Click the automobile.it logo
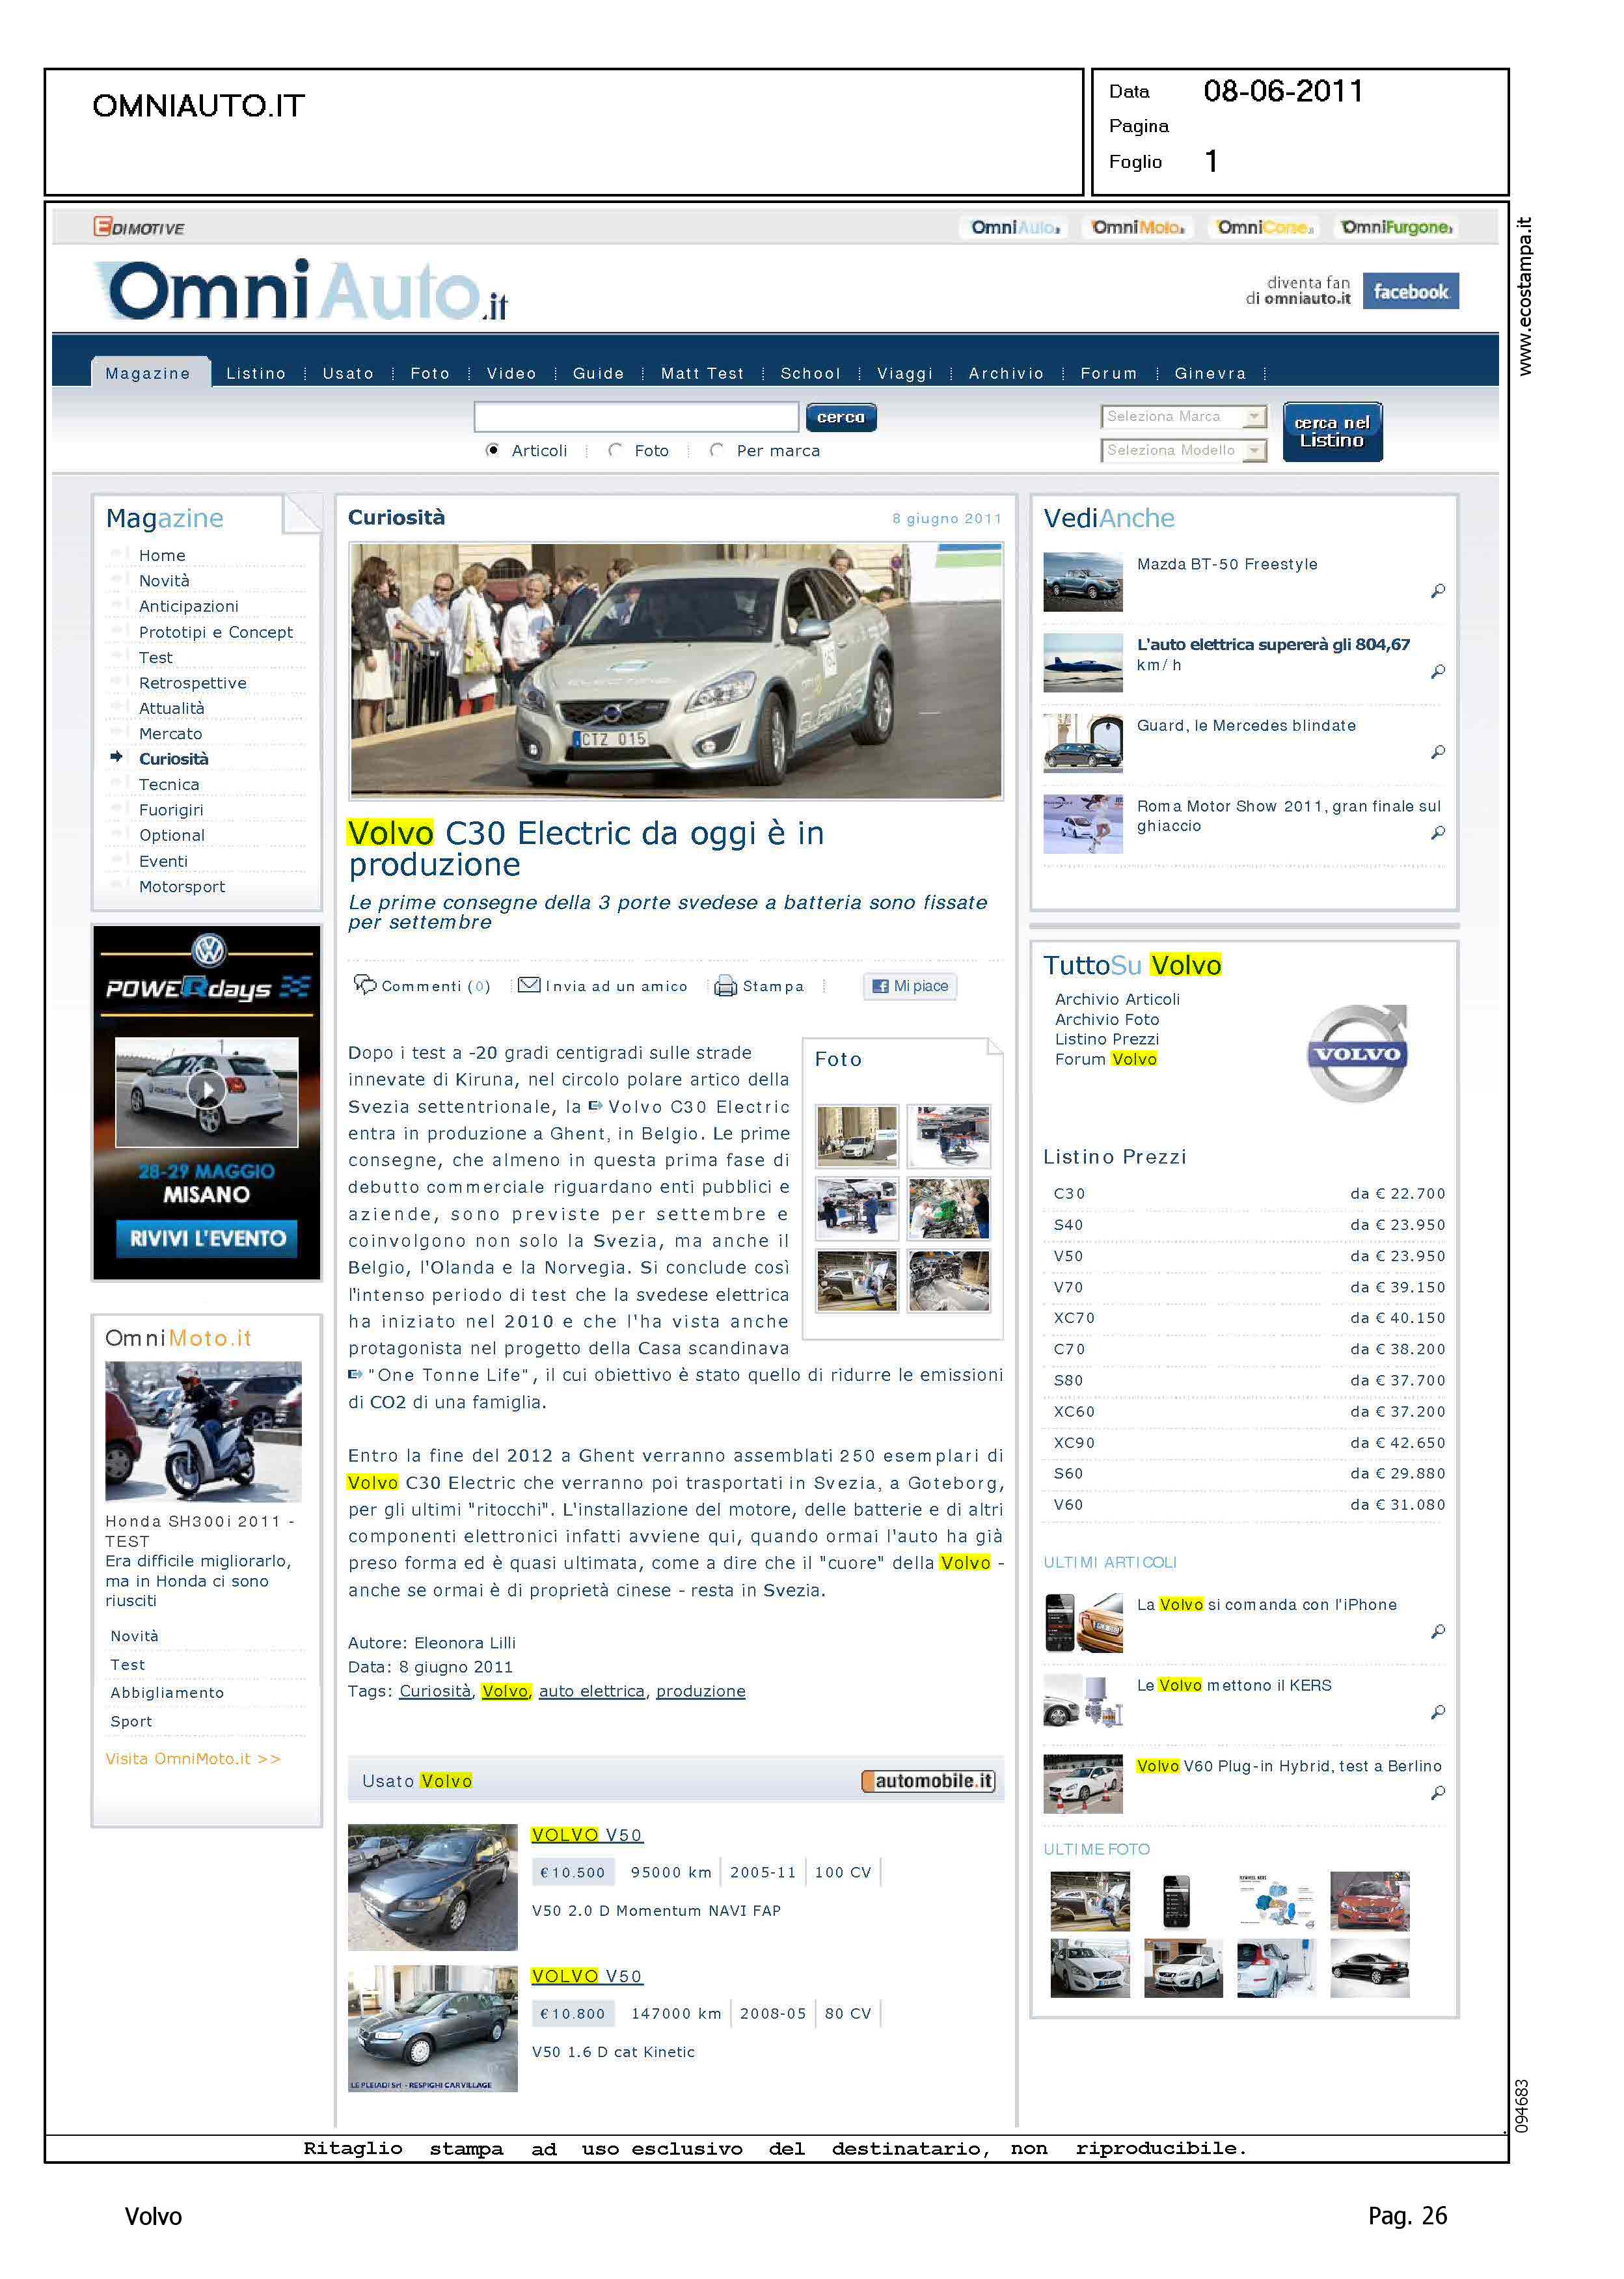 coord(928,1781)
